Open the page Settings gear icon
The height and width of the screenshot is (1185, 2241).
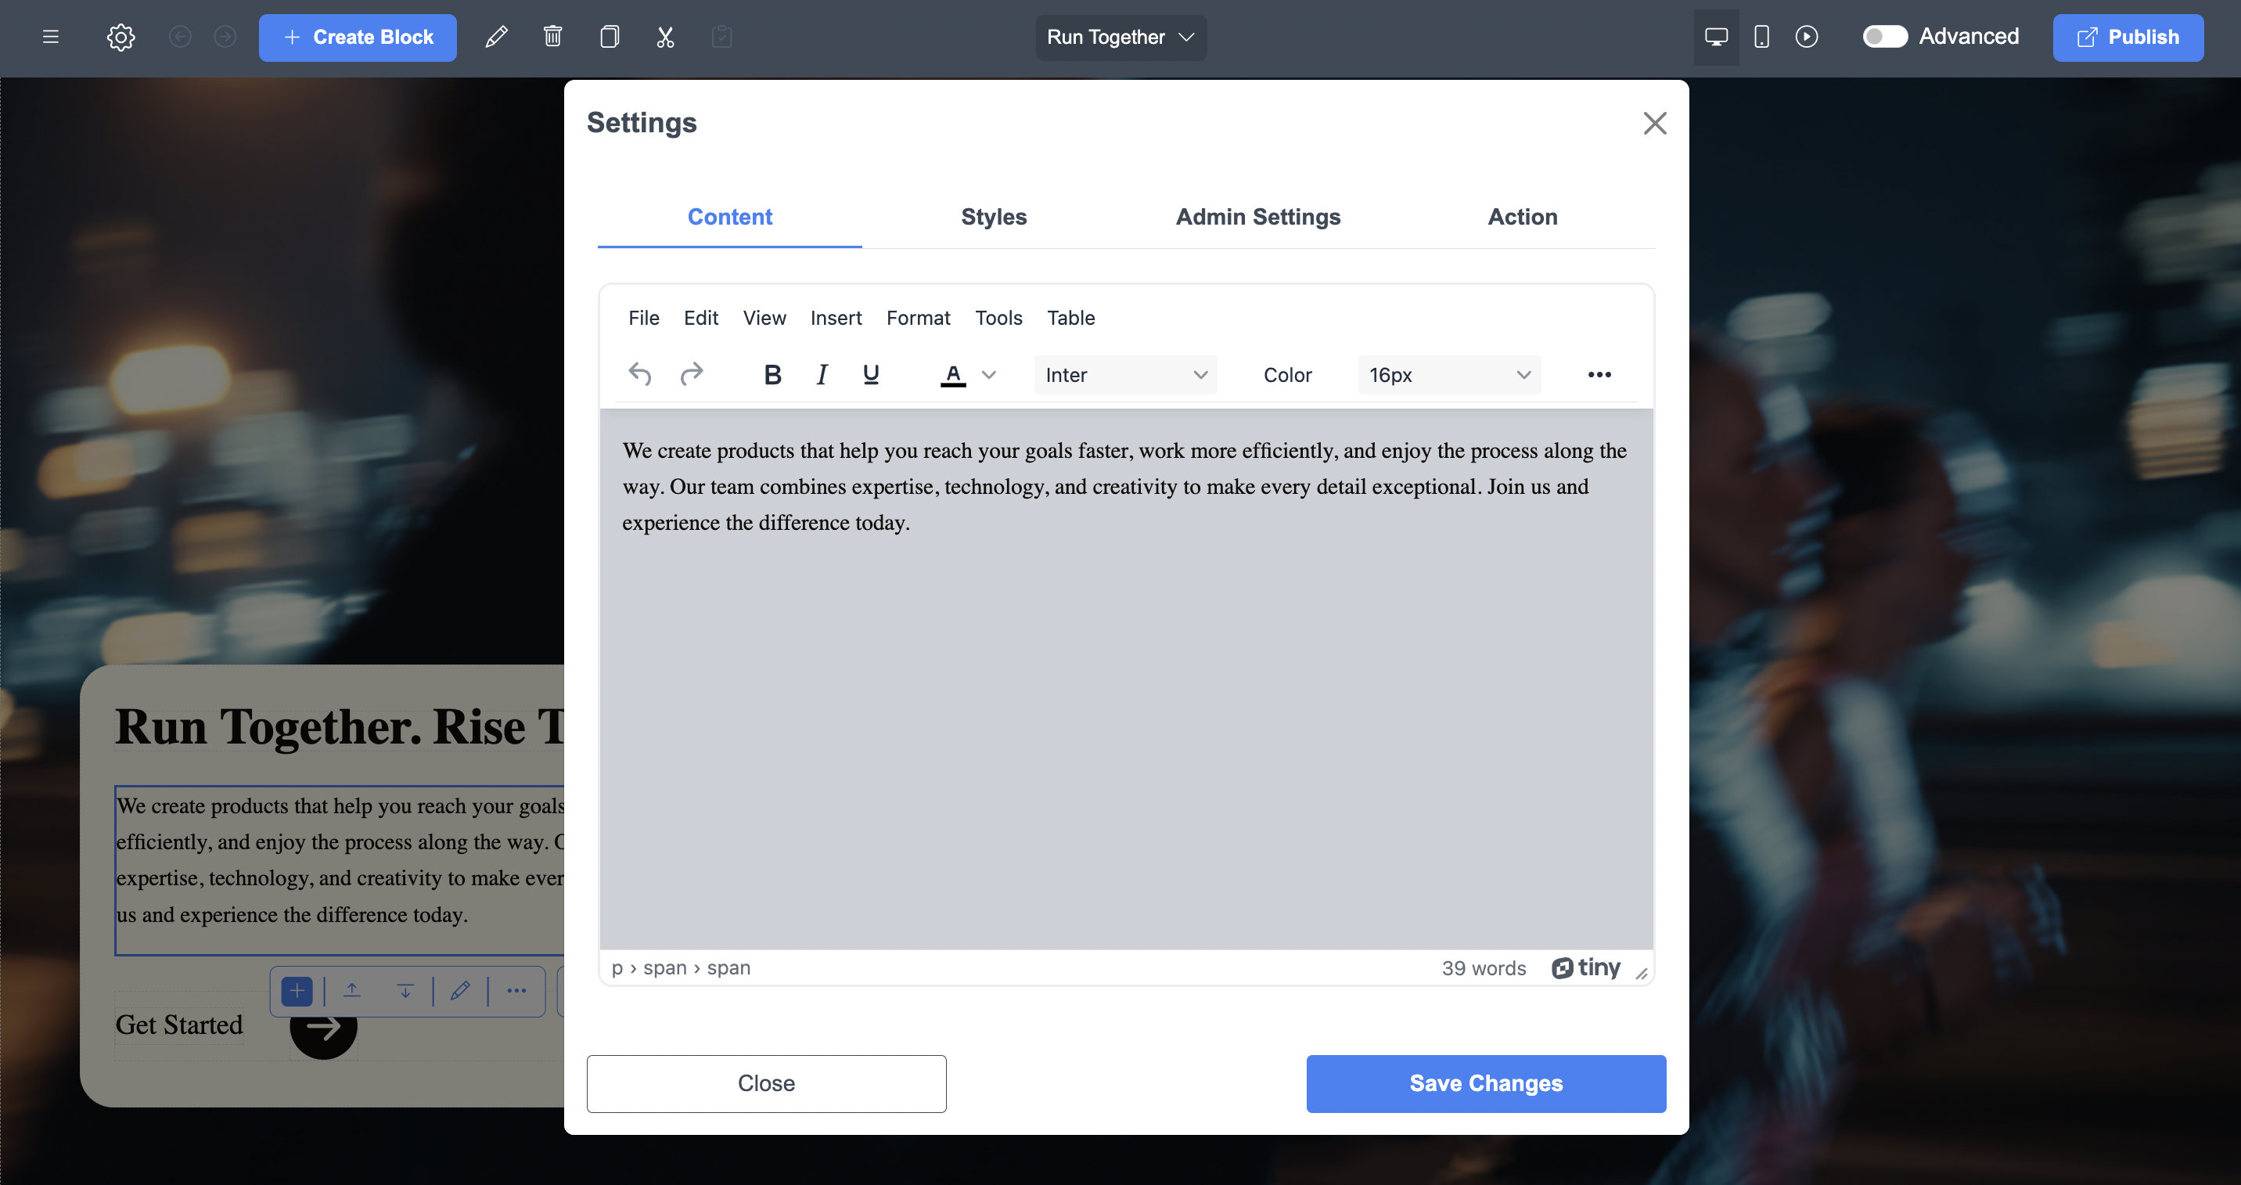click(x=120, y=38)
